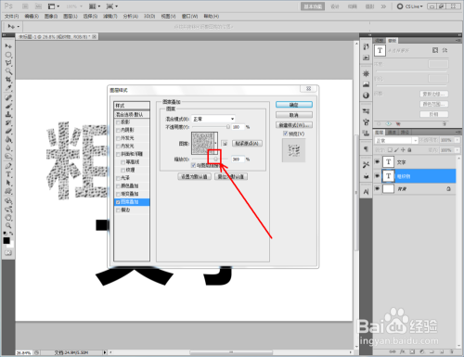Open the pattern picker arrow

pyautogui.click(x=215, y=143)
